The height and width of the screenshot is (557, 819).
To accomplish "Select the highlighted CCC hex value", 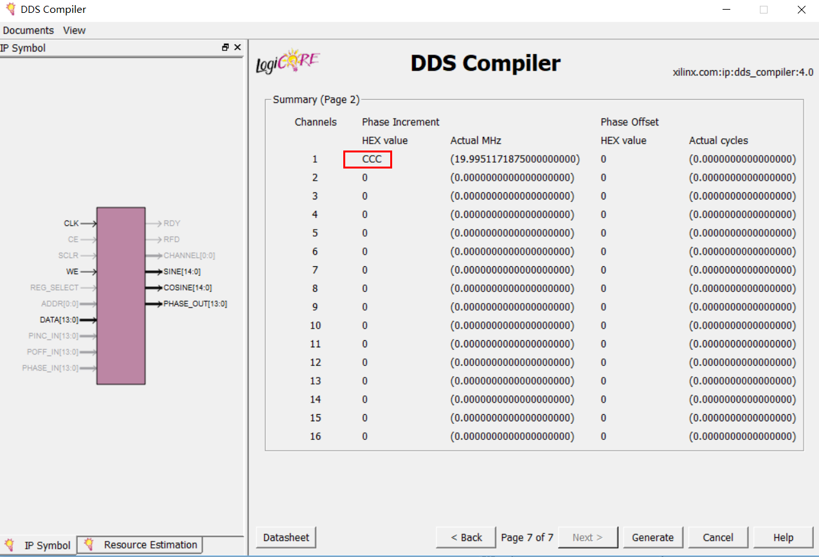I will (367, 159).
